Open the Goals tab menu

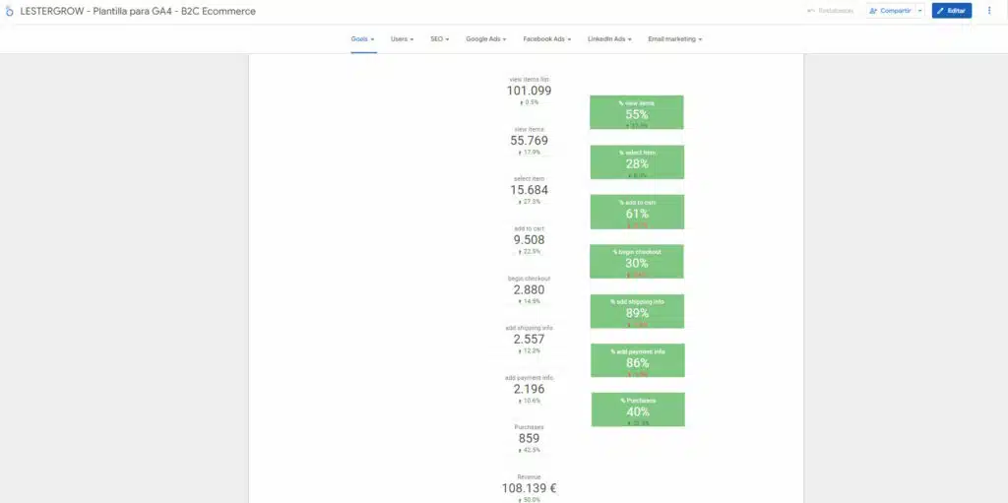(363, 39)
